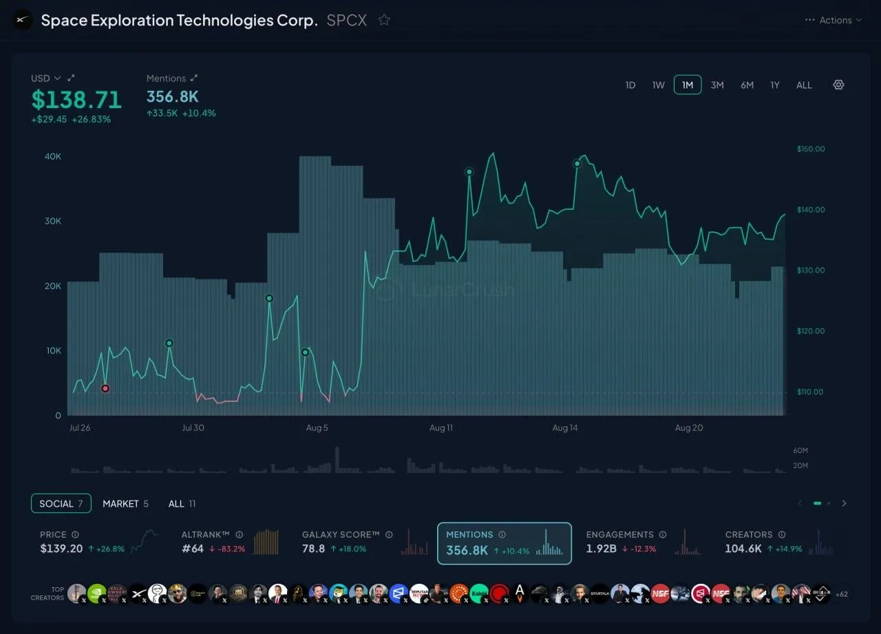Click info icon next to GALAXY SCORE
Screen dimensions: 881x634
coord(389,534)
